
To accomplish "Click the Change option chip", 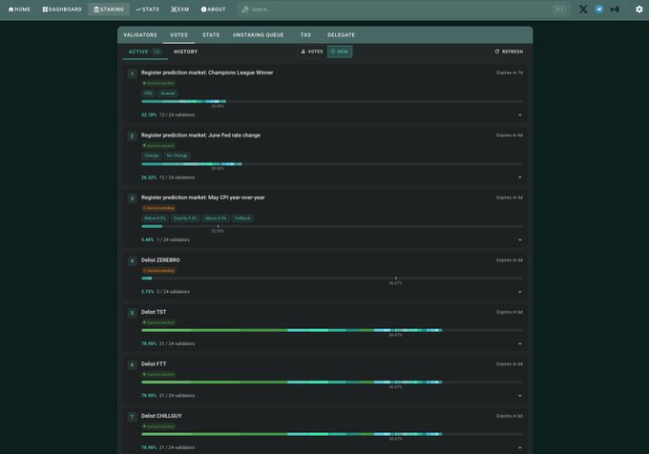I will click(x=152, y=155).
